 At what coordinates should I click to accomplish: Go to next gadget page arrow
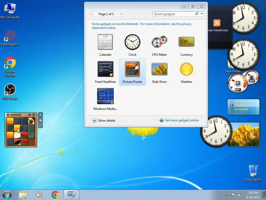point(121,14)
